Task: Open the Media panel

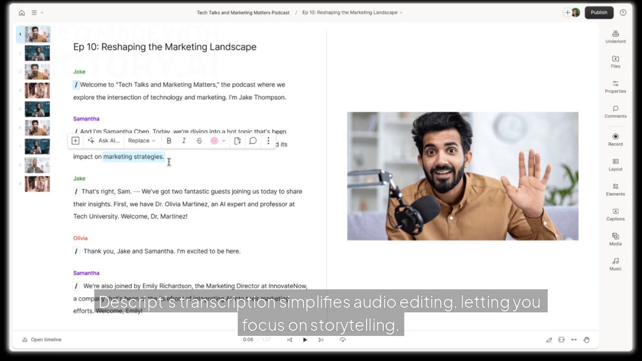Action: tap(615, 240)
